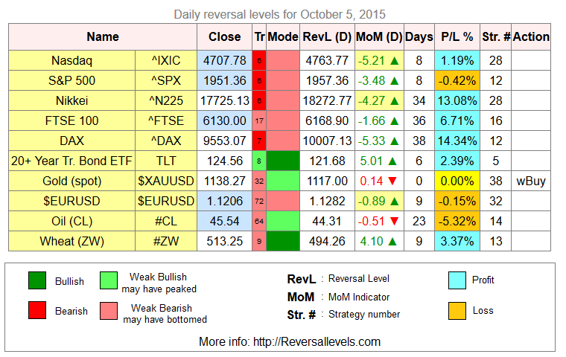Image resolution: width=566 pixels, height=357 pixels.
Task: Click the pink Weak Bearish legend swatch
Action: [109, 311]
